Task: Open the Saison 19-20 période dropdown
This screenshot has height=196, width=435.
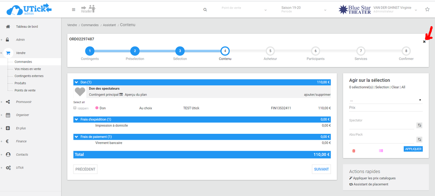Action: tap(304, 9)
